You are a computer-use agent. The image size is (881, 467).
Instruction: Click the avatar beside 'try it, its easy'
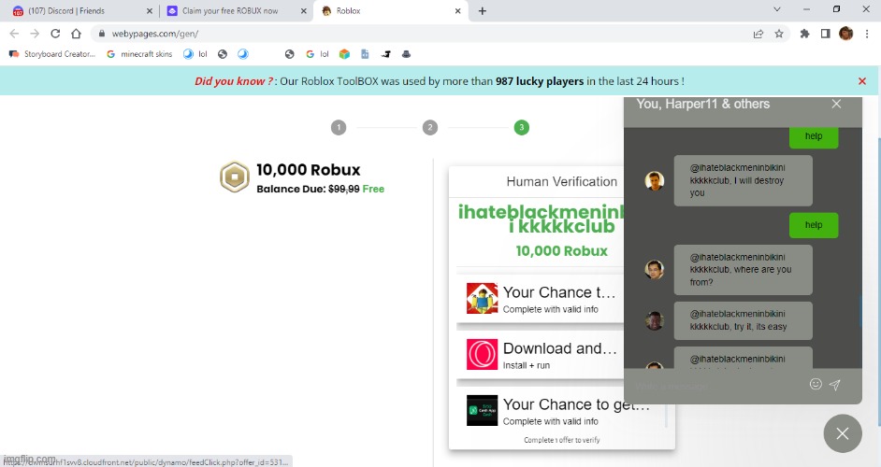tap(655, 320)
